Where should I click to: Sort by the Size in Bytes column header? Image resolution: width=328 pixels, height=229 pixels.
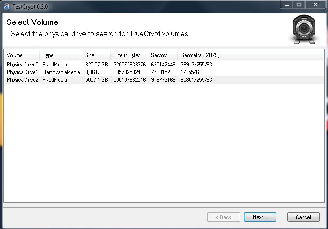[x=129, y=55]
